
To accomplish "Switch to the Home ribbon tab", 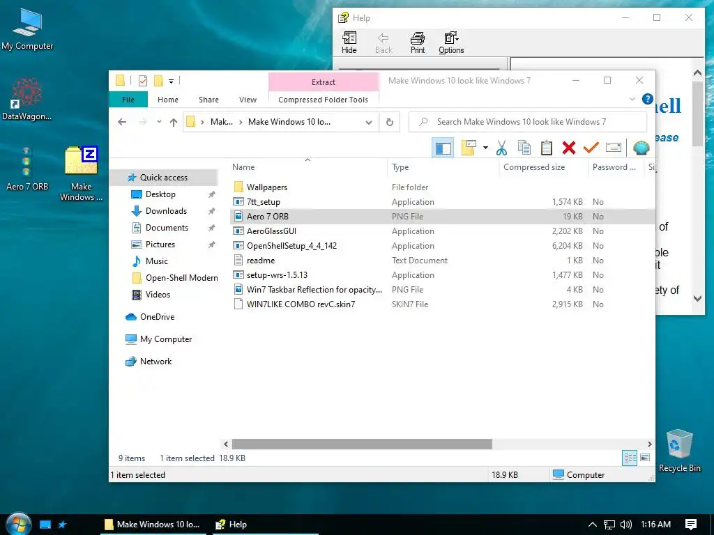I will [x=168, y=99].
